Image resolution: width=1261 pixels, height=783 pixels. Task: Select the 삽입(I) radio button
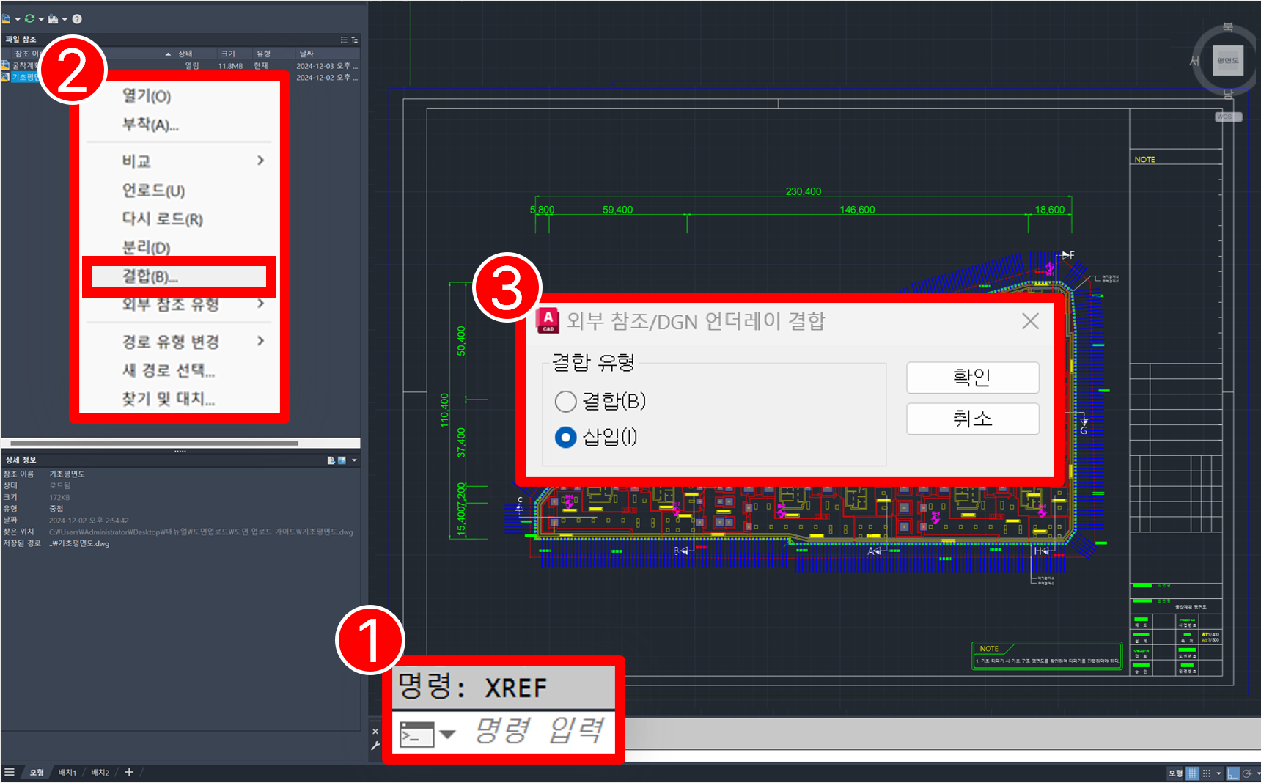565,438
